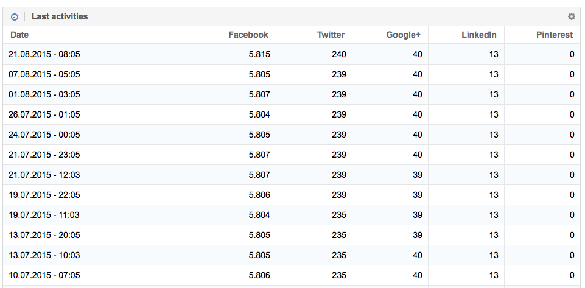Select the 07.08.2015 - 05:05 date entry

click(44, 74)
